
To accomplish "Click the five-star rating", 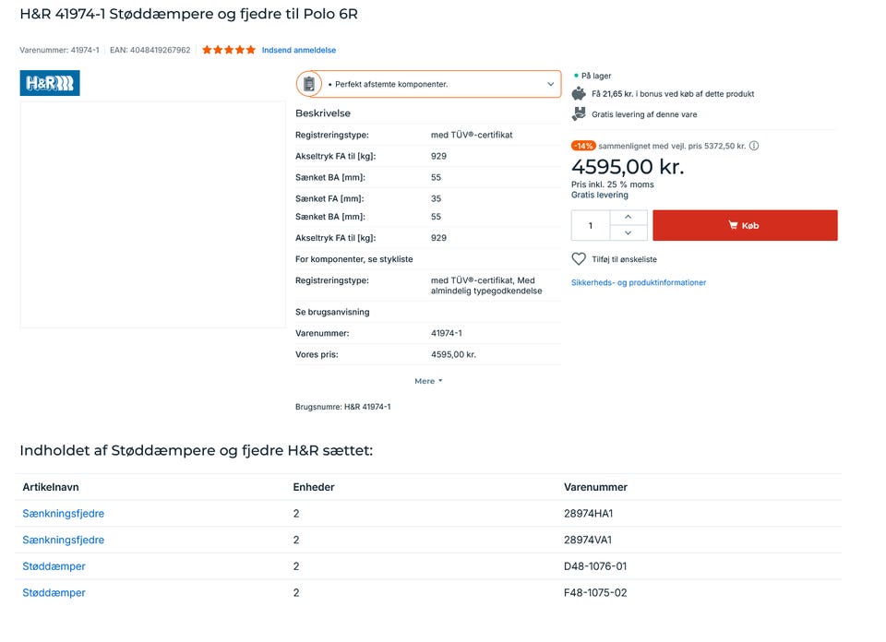I will pos(228,50).
